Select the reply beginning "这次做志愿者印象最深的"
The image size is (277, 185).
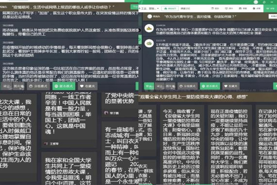click(x=69, y=72)
